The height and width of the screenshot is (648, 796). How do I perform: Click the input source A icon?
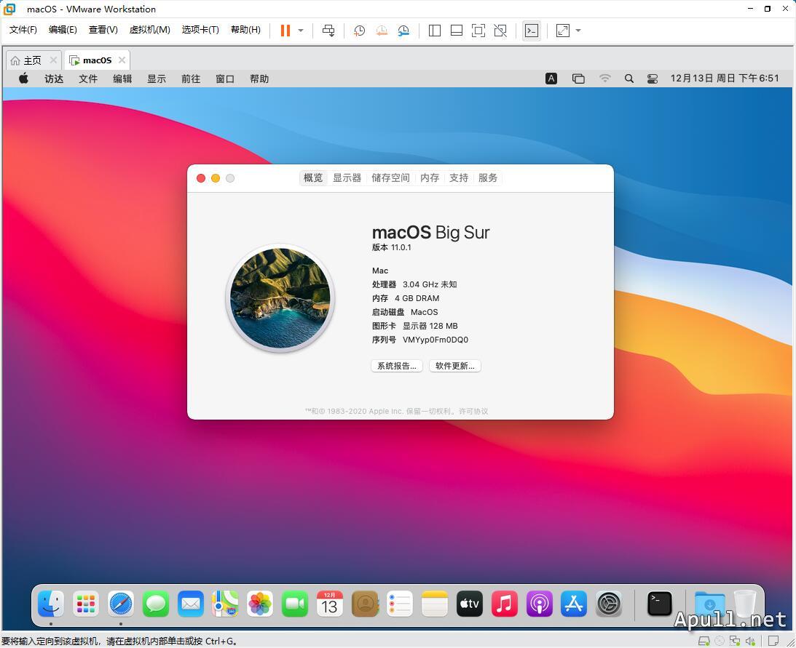coord(551,79)
